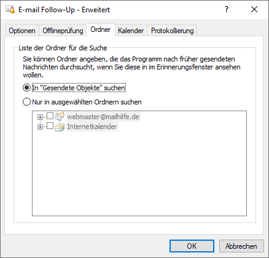Expand the webmaster@mailhilfe.de tree node

click(40, 117)
